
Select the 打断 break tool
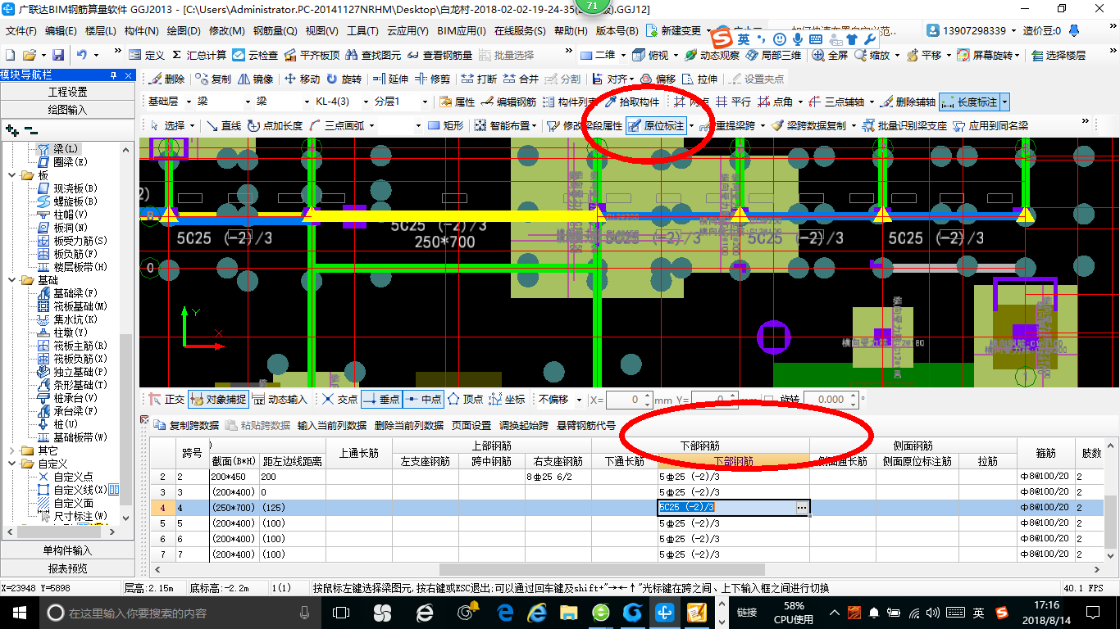479,79
